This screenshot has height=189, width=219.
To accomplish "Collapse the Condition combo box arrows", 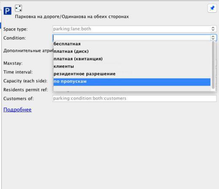I will [213, 38].
